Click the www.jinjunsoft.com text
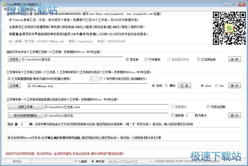 [140, 14]
